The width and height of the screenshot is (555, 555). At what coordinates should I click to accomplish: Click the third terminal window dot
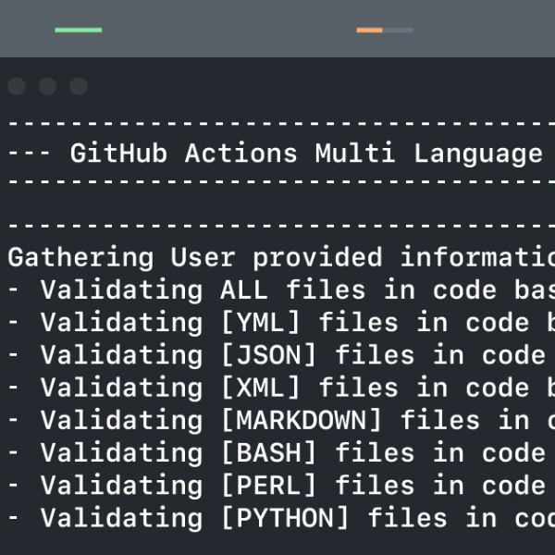click(79, 87)
